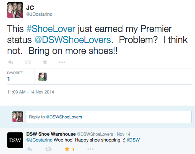
Task: Open the avatar of the user who favorited
Action: point(43,77)
